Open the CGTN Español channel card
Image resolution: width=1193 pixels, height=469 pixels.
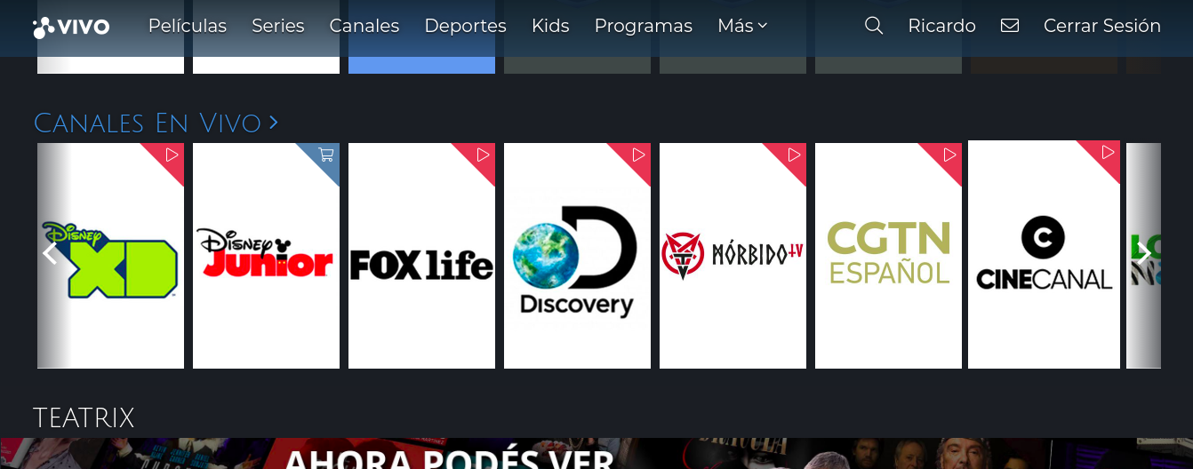point(888,256)
